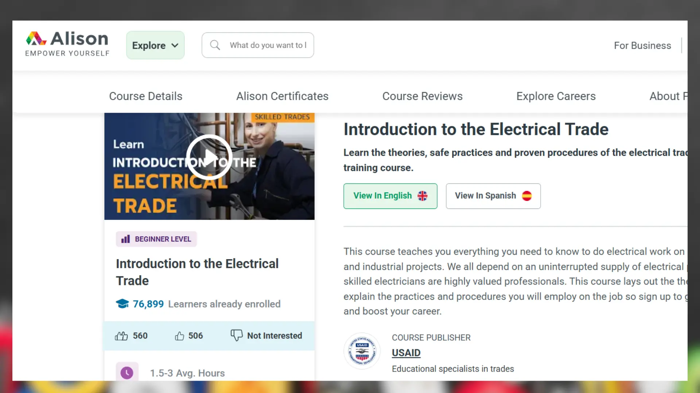The height and width of the screenshot is (393, 700).
Task: Click the USAID publisher logo
Action: [x=362, y=351]
